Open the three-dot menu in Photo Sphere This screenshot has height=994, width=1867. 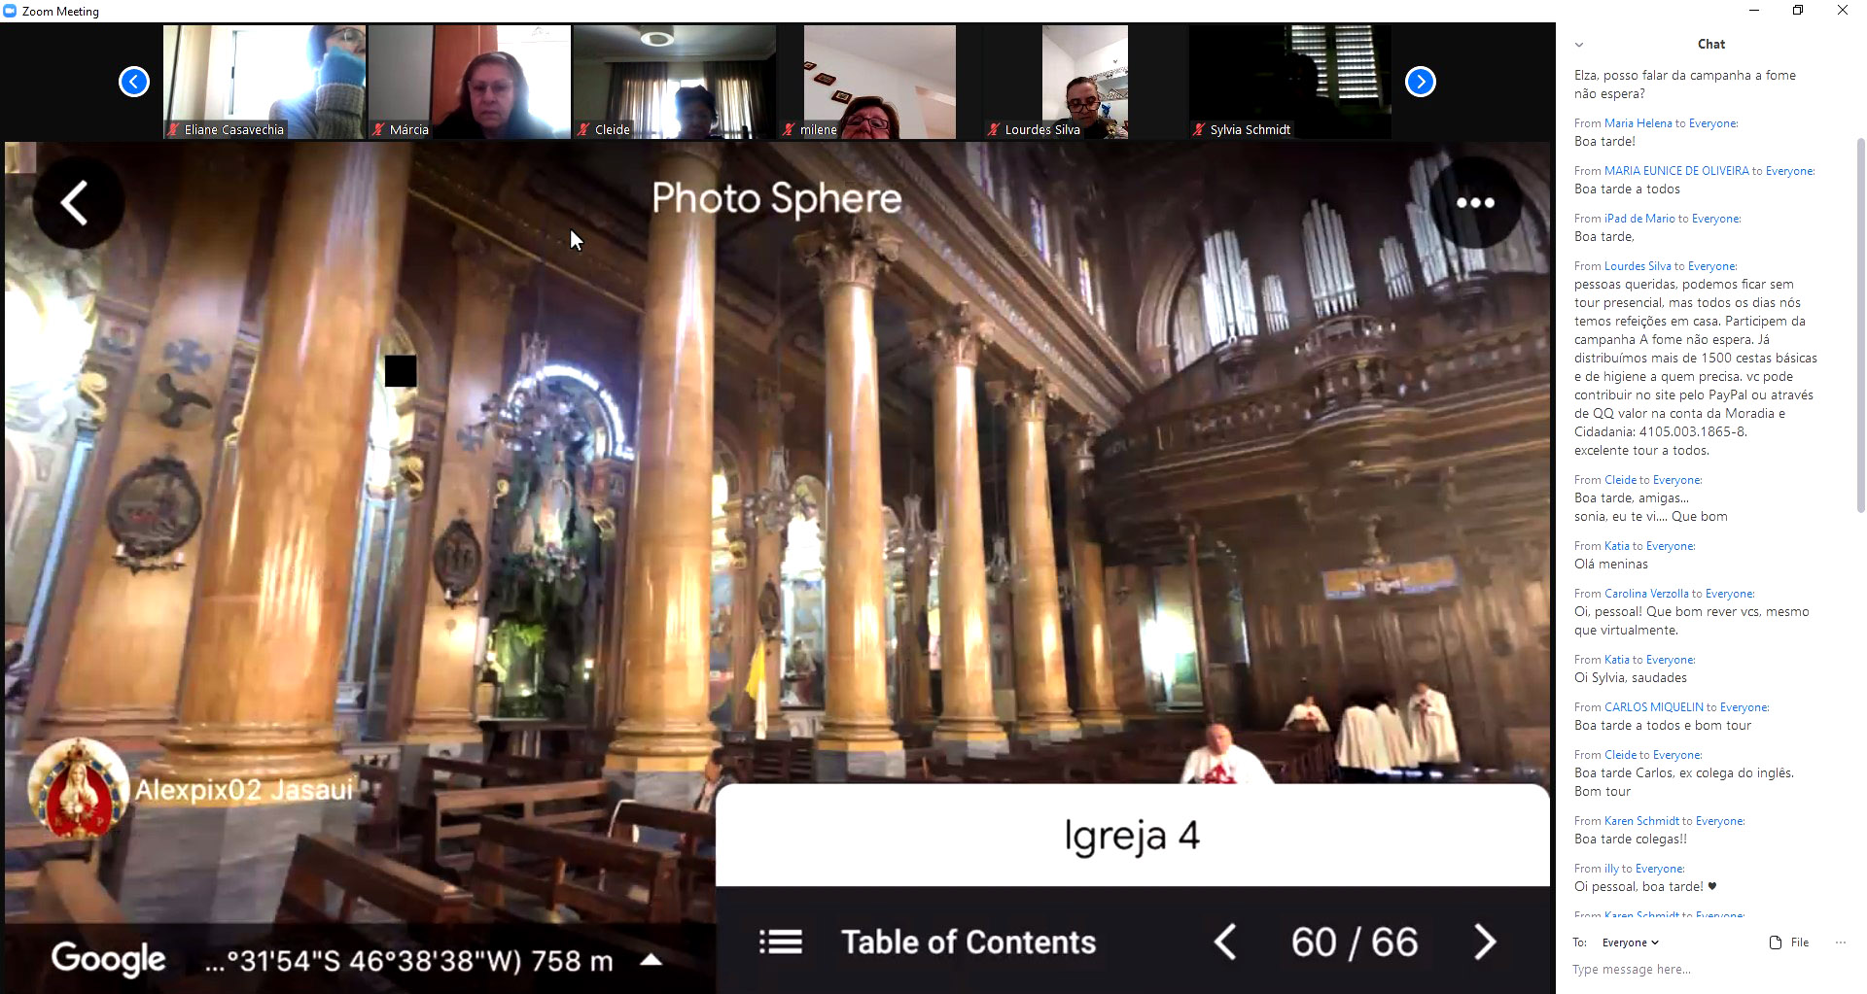(1474, 203)
